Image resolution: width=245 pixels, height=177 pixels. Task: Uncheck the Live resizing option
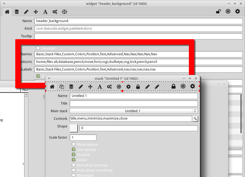pos(74,149)
